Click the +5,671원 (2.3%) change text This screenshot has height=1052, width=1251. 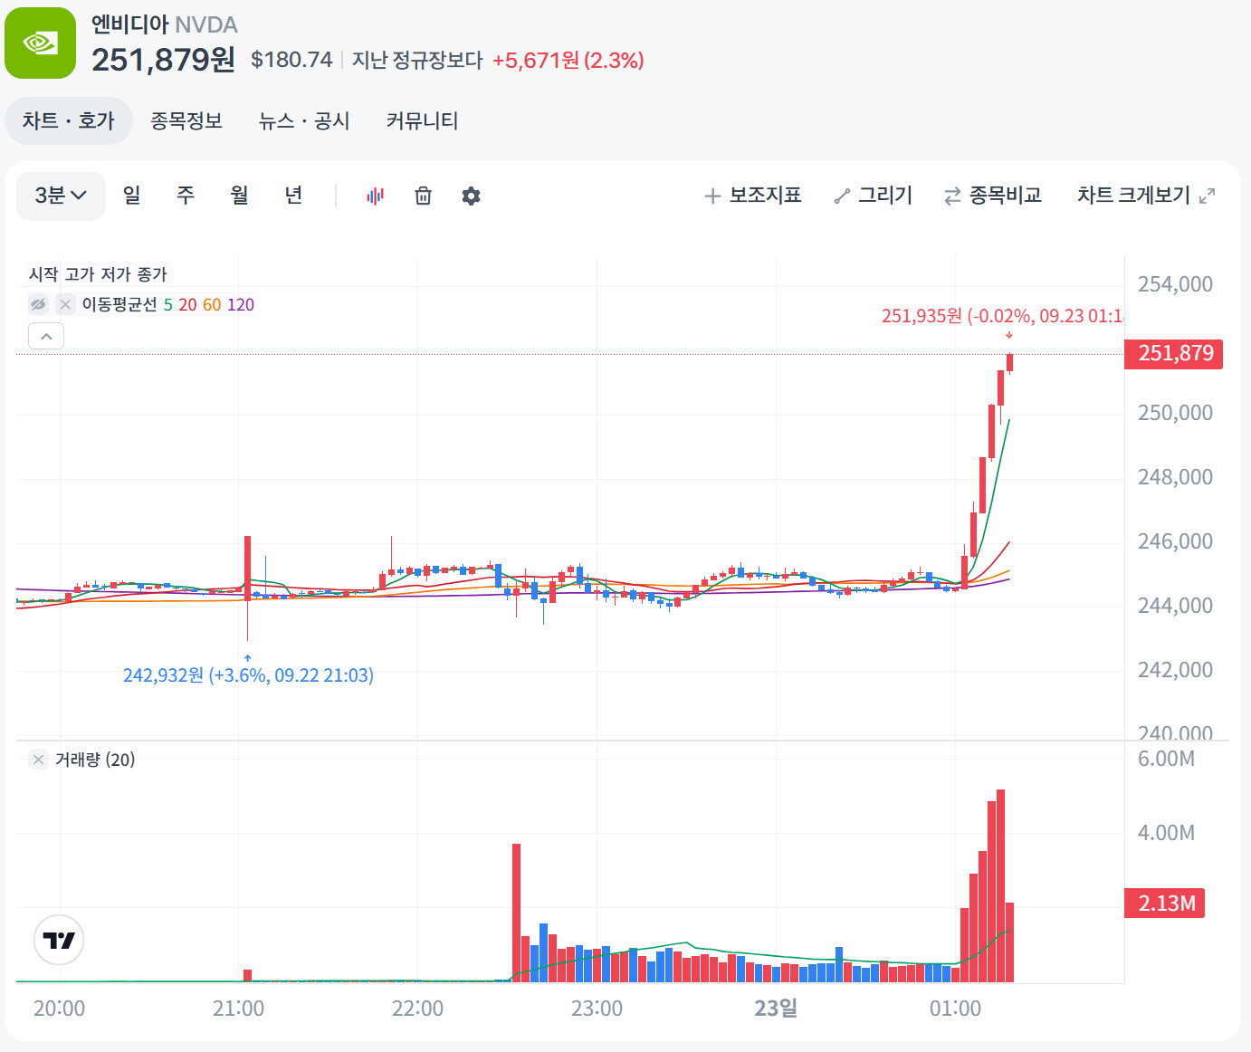(568, 61)
